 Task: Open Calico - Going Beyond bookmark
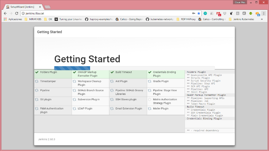129,19
